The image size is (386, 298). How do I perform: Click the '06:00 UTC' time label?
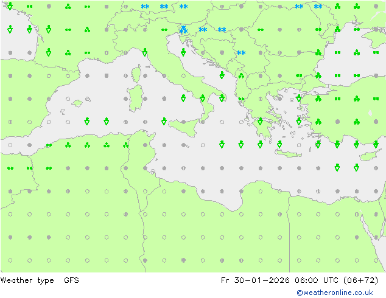point(317,280)
